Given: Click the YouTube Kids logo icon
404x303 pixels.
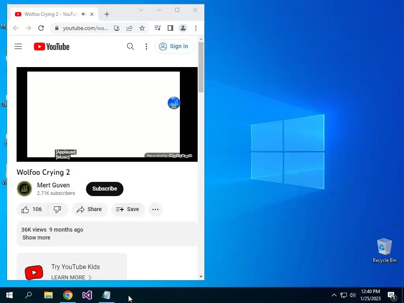Looking at the screenshot, I should (x=34, y=272).
